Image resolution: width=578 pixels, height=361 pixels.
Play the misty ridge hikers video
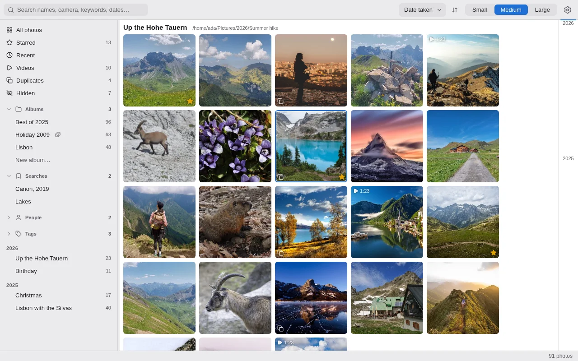[432, 39]
